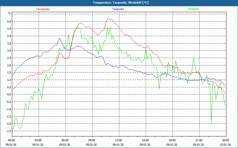
Task: Select the 18:00 time axis label
Action: [172, 140]
